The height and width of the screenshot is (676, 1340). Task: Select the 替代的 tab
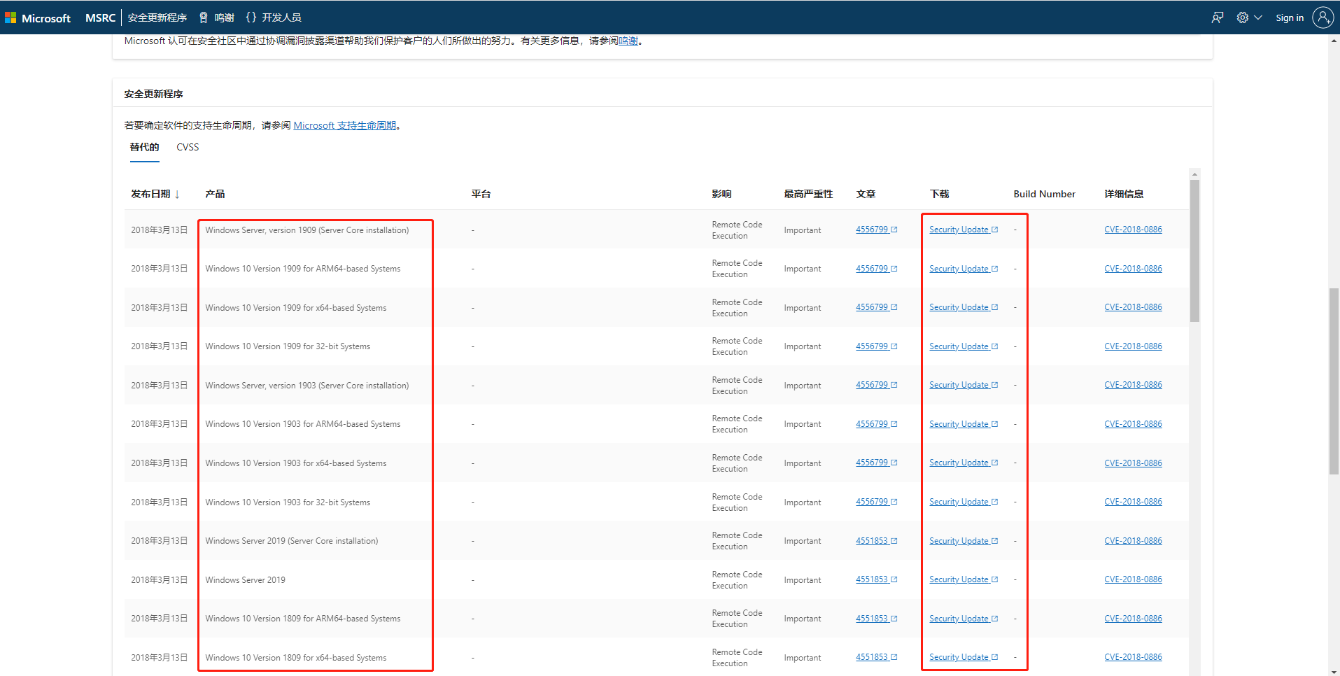coord(144,148)
